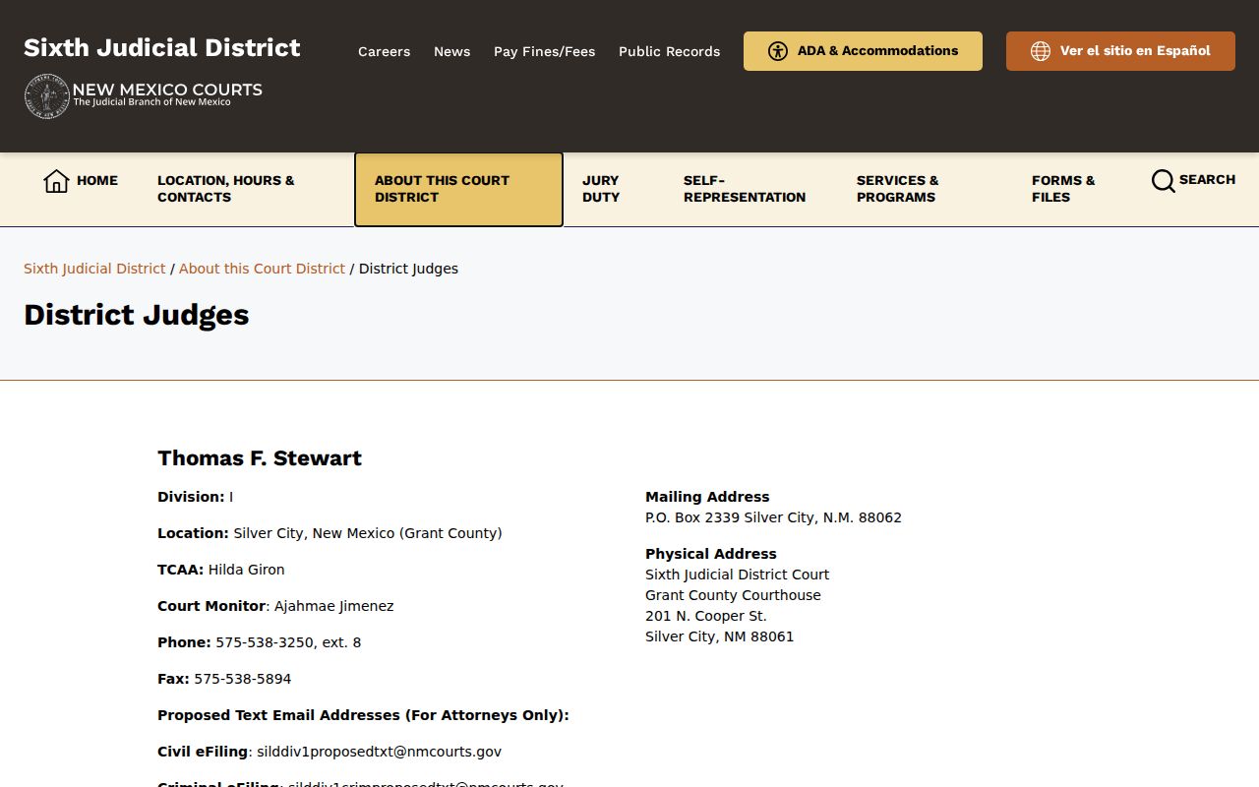Screen dimensions: 1259x787
Task: Click the P.O. Box 2339 mailing address
Action: click(x=773, y=517)
